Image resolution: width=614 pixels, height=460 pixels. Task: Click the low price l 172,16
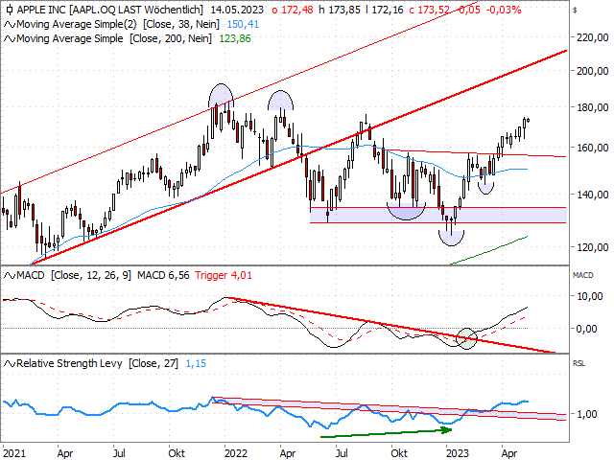385,10
